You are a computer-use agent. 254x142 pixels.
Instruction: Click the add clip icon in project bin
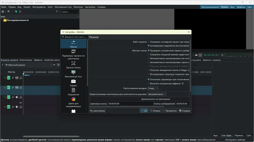pos(3,12)
